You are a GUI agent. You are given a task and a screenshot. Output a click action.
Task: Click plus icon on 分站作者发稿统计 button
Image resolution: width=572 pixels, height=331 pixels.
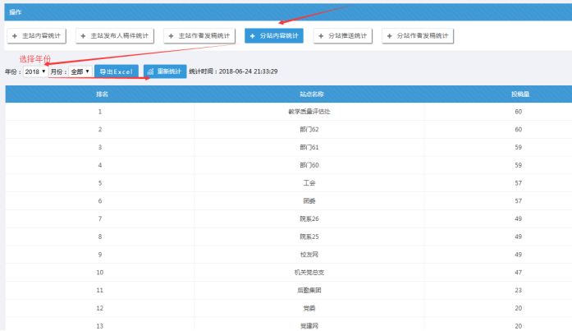389,36
